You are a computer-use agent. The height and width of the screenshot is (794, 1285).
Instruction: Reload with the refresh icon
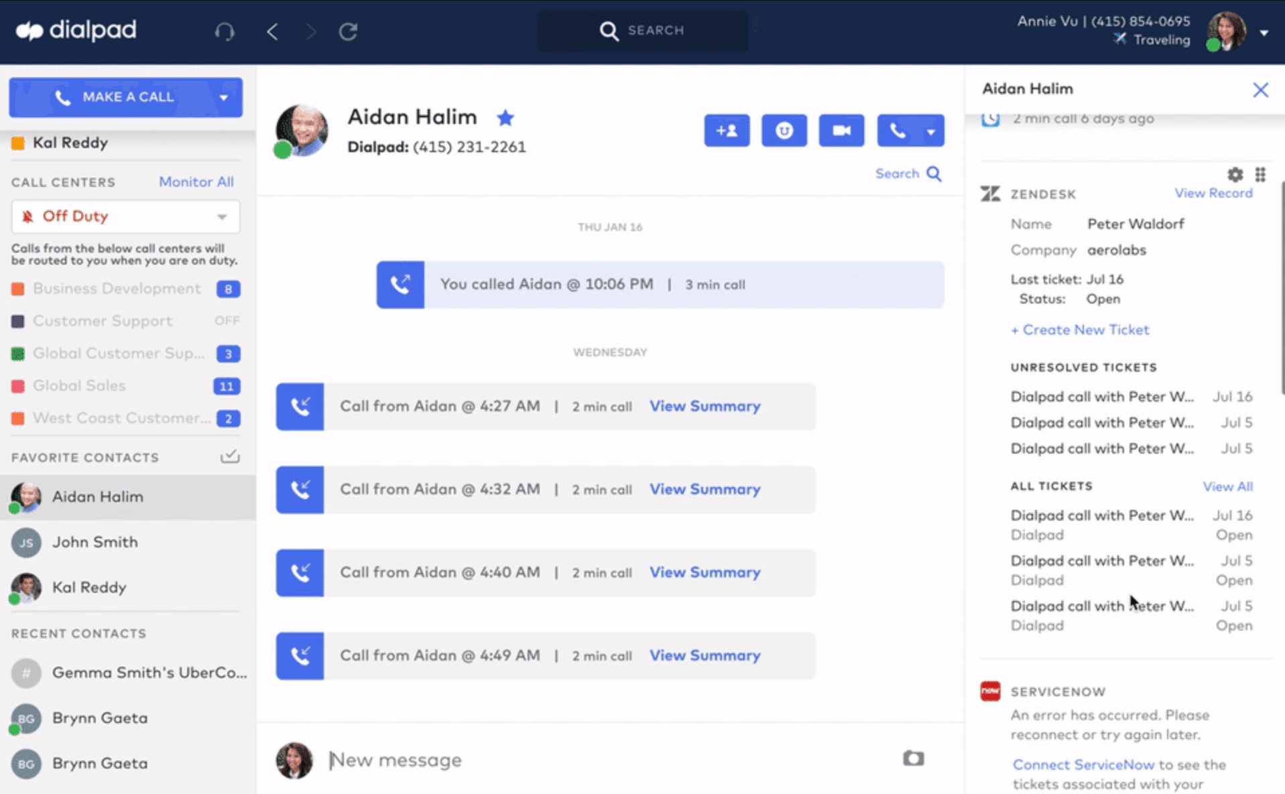(x=348, y=31)
